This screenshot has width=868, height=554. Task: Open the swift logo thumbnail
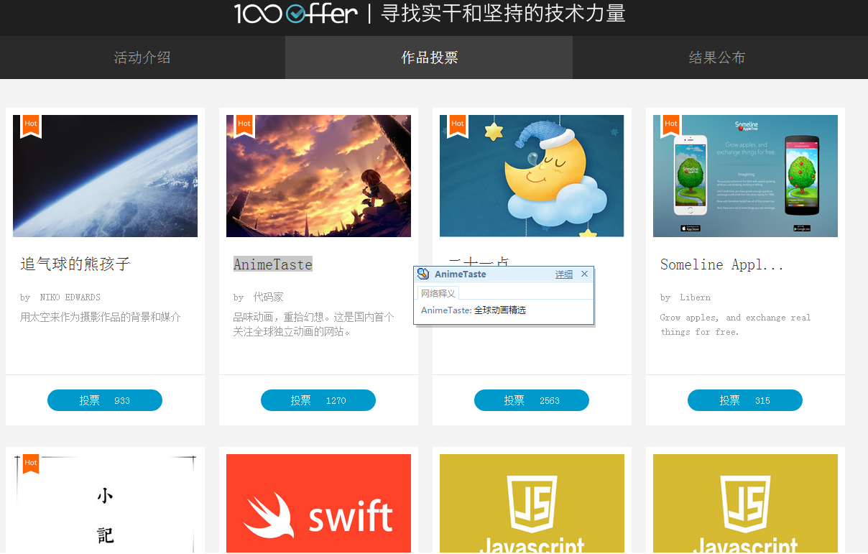(x=318, y=504)
